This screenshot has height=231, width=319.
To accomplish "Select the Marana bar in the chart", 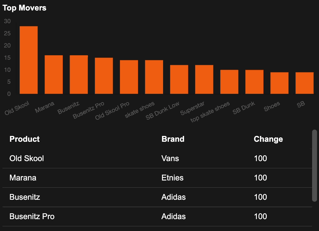I will coord(54,75).
